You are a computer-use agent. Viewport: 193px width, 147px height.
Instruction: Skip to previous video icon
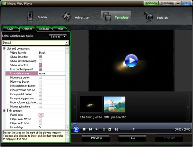pos(91,129)
